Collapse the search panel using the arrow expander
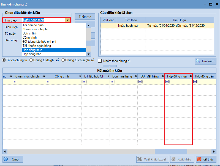Image resolution: width=220 pixels, height=166 pixels. point(109,66)
